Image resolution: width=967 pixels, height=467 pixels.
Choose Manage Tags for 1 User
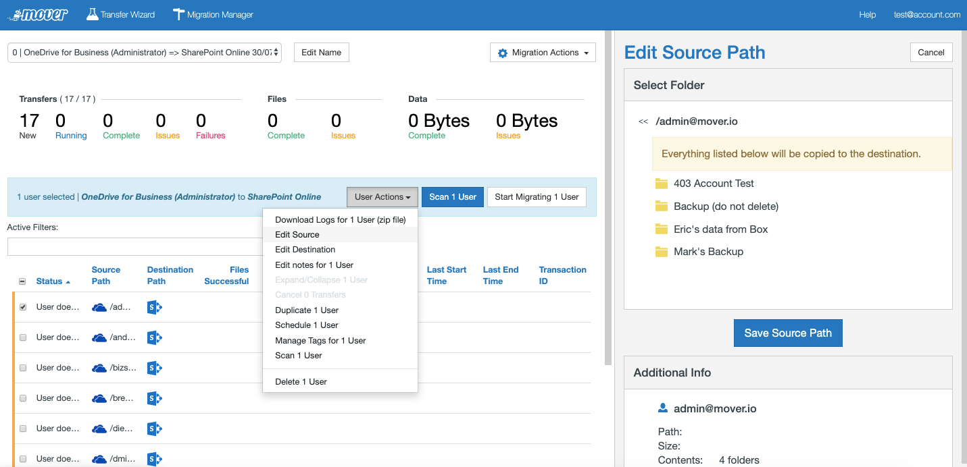(340, 341)
